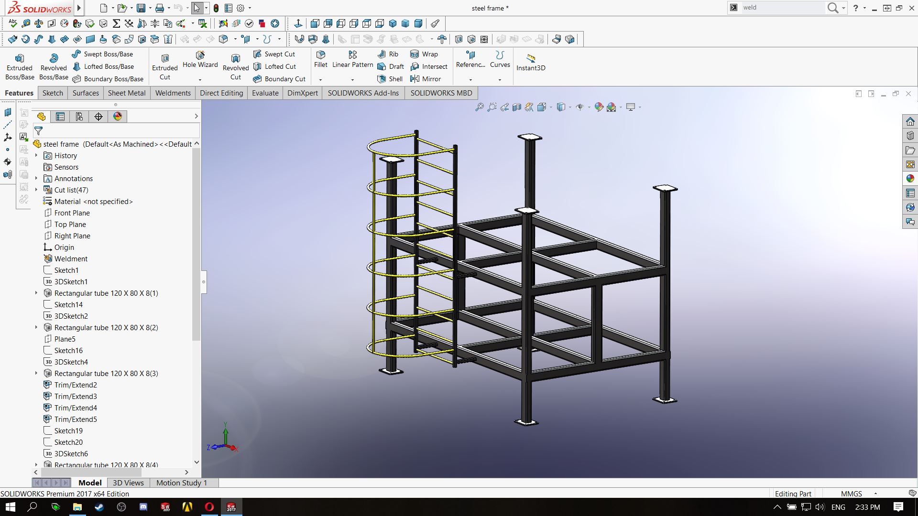Screen dimensions: 918x516
Task: Open File Explorer from the taskbar
Action: (77, 507)
